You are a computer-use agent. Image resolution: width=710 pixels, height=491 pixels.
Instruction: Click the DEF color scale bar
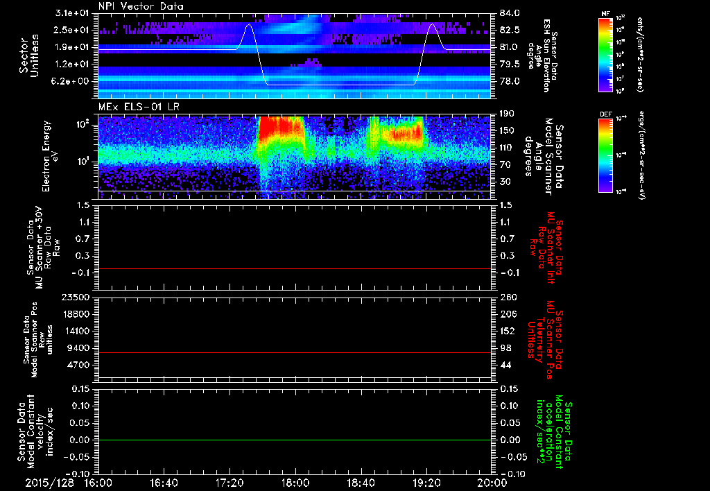click(x=606, y=154)
